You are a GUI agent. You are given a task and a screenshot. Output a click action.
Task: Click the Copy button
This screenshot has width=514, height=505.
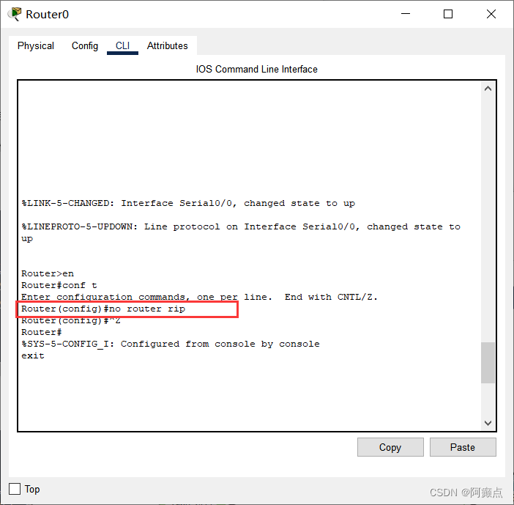click(x=390, y=447)
